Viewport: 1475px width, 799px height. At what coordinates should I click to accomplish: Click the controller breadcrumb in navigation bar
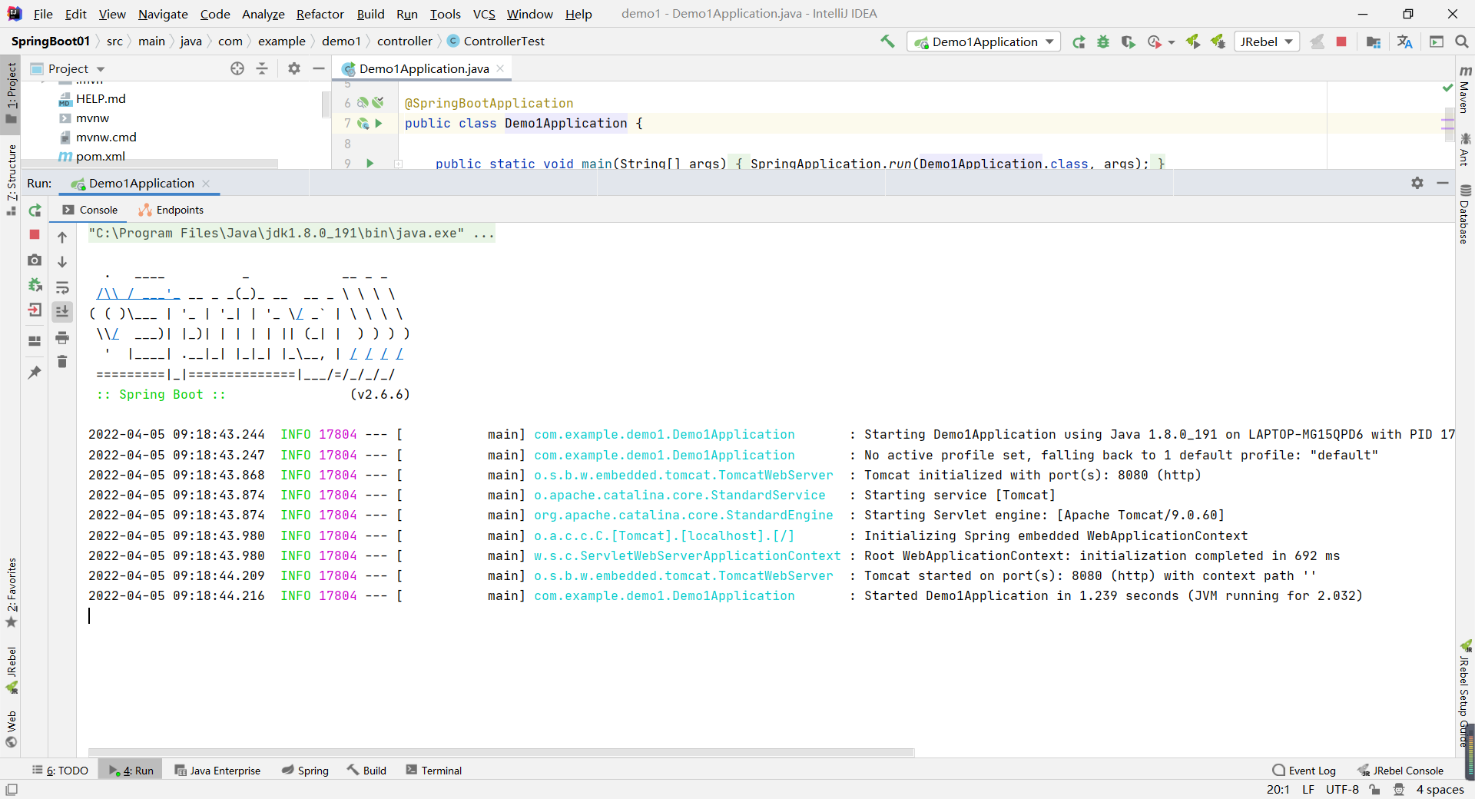coord(405,41)
